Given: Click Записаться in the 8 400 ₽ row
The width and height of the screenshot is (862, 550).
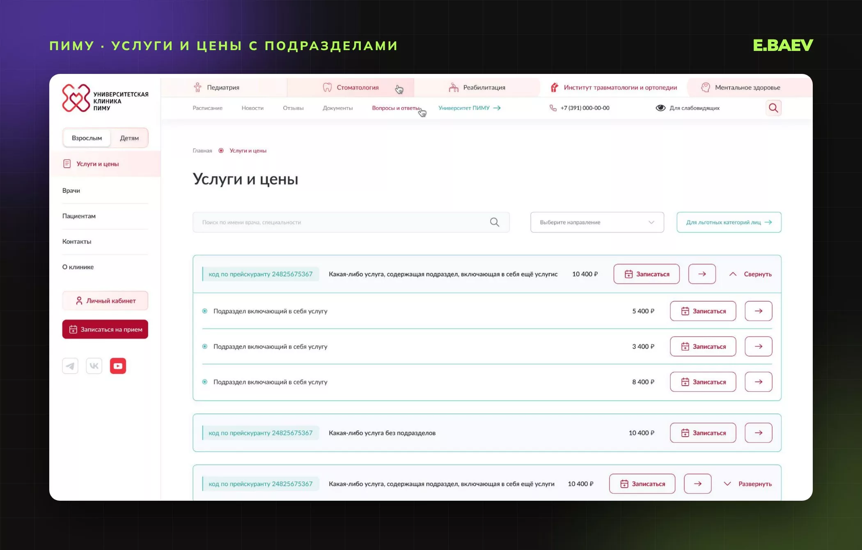Looking at the screenshot, I should point(703,382).
